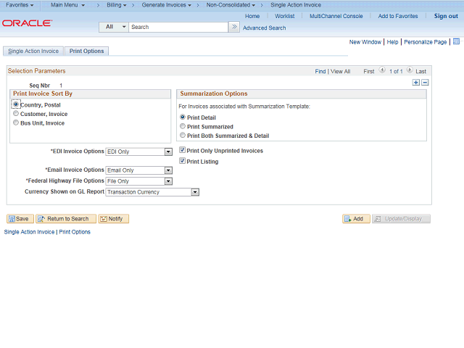This screenshot has height=348, width=464.
Task: Open the Federal Highway File Options dropdown
Action: (x=138, y=181)
